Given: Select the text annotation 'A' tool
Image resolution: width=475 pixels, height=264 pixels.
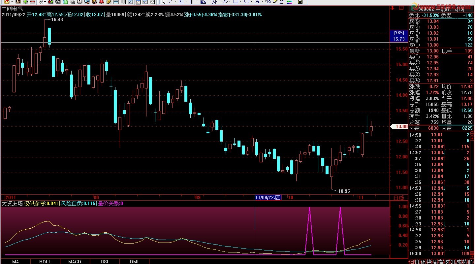Looking at the screenshot, I should [x=257, y=2].
